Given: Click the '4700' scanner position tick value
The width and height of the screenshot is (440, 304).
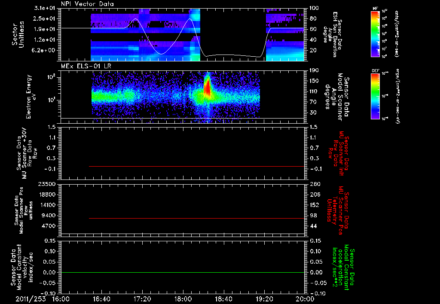Looking at the screenshot, I should pos(49,226).
